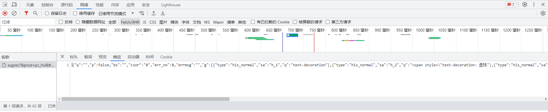This screenshot has height=112, width=548.
Task: Switch to the 应用 panel
Action: pyautogui.click(x=130, y=5)
